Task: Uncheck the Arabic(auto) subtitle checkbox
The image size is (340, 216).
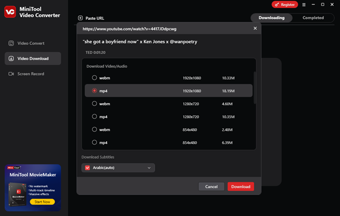Action: tap(87, 167)
